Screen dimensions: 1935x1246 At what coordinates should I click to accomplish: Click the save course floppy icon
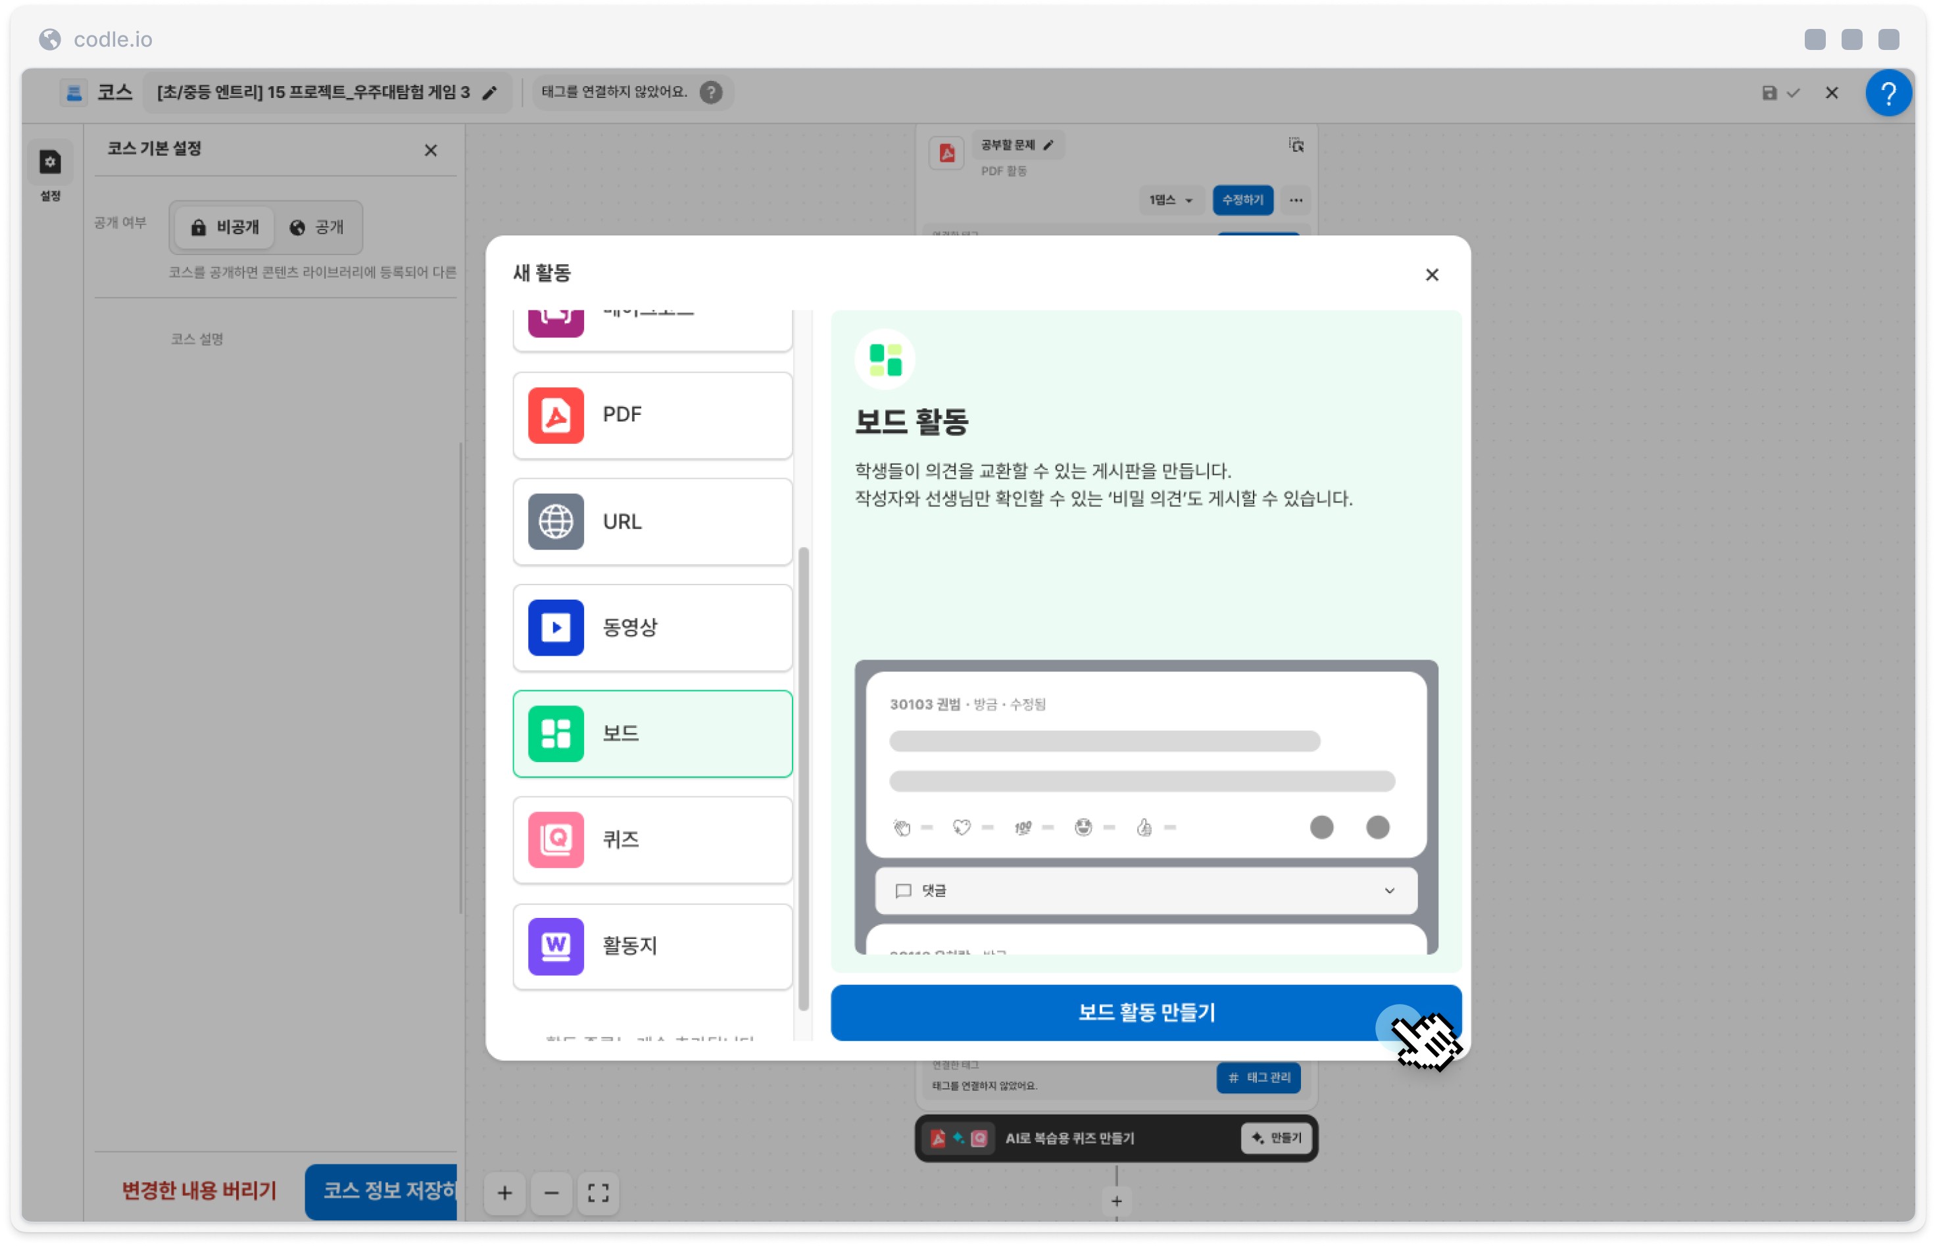[x=1769, y=93]
